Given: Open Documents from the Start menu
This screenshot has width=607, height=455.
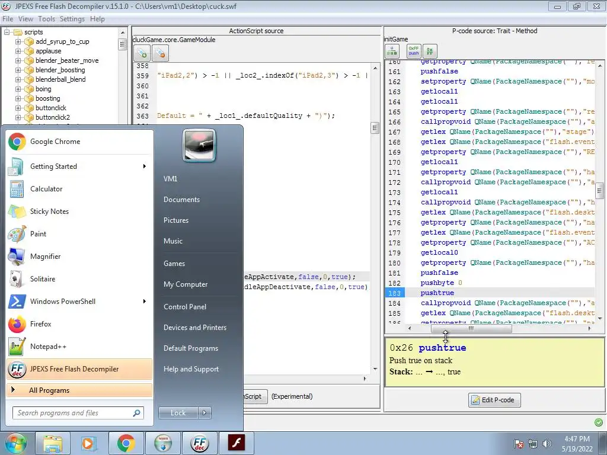Looking at the screenshot, I should point(181,200).
